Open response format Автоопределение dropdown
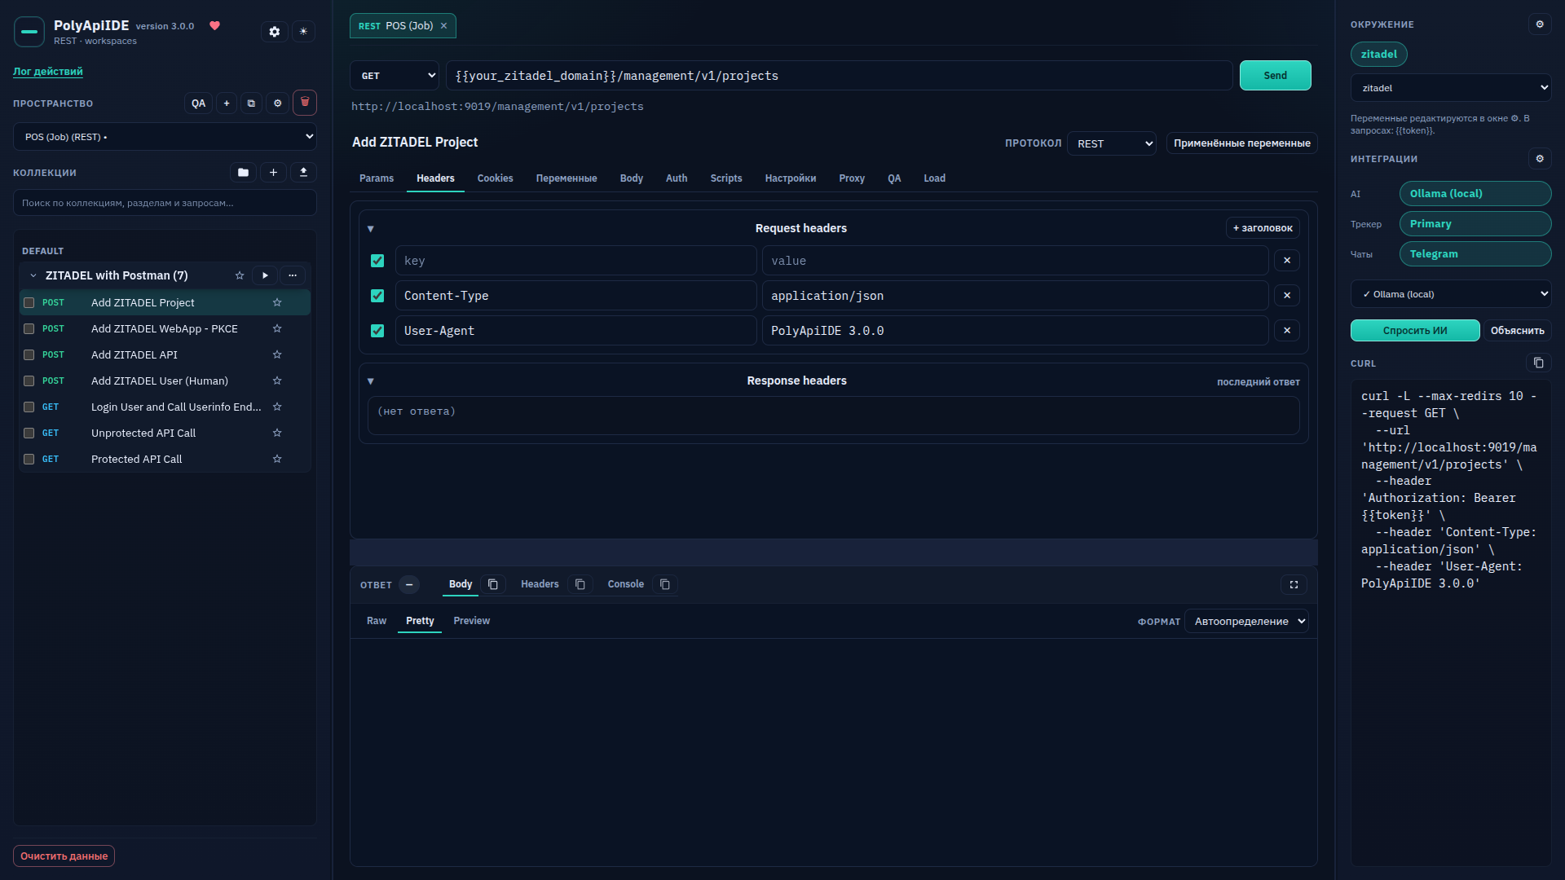This screenshot has width=1565, height=880. tap(1246, 621)
